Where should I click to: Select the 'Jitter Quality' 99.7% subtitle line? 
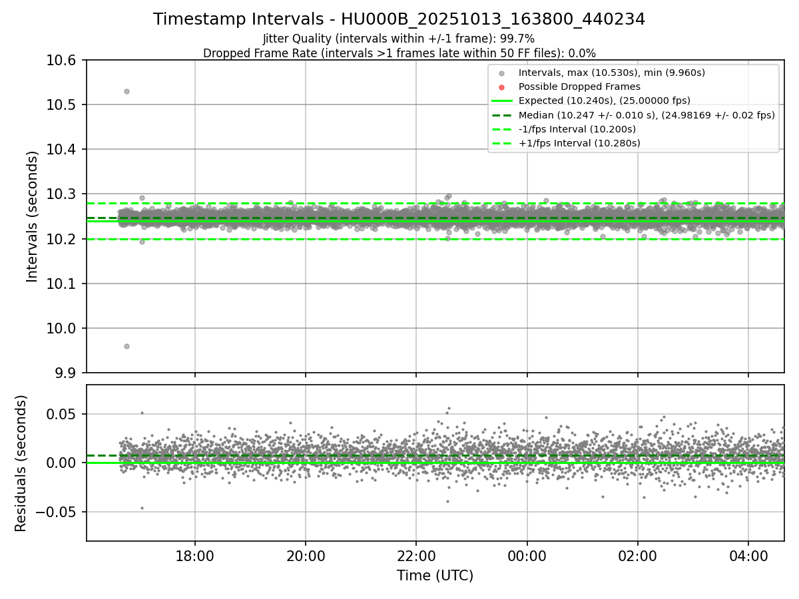399,39
